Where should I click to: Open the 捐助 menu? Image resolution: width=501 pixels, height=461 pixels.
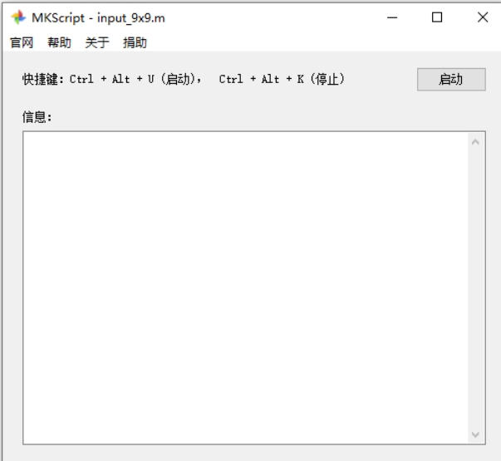click(135, 42)
